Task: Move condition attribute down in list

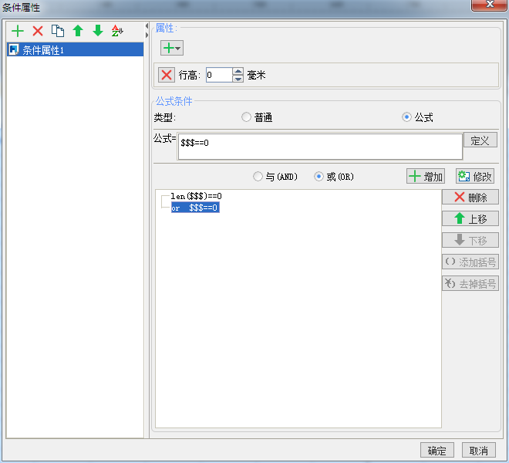Action: pos(98,31)
